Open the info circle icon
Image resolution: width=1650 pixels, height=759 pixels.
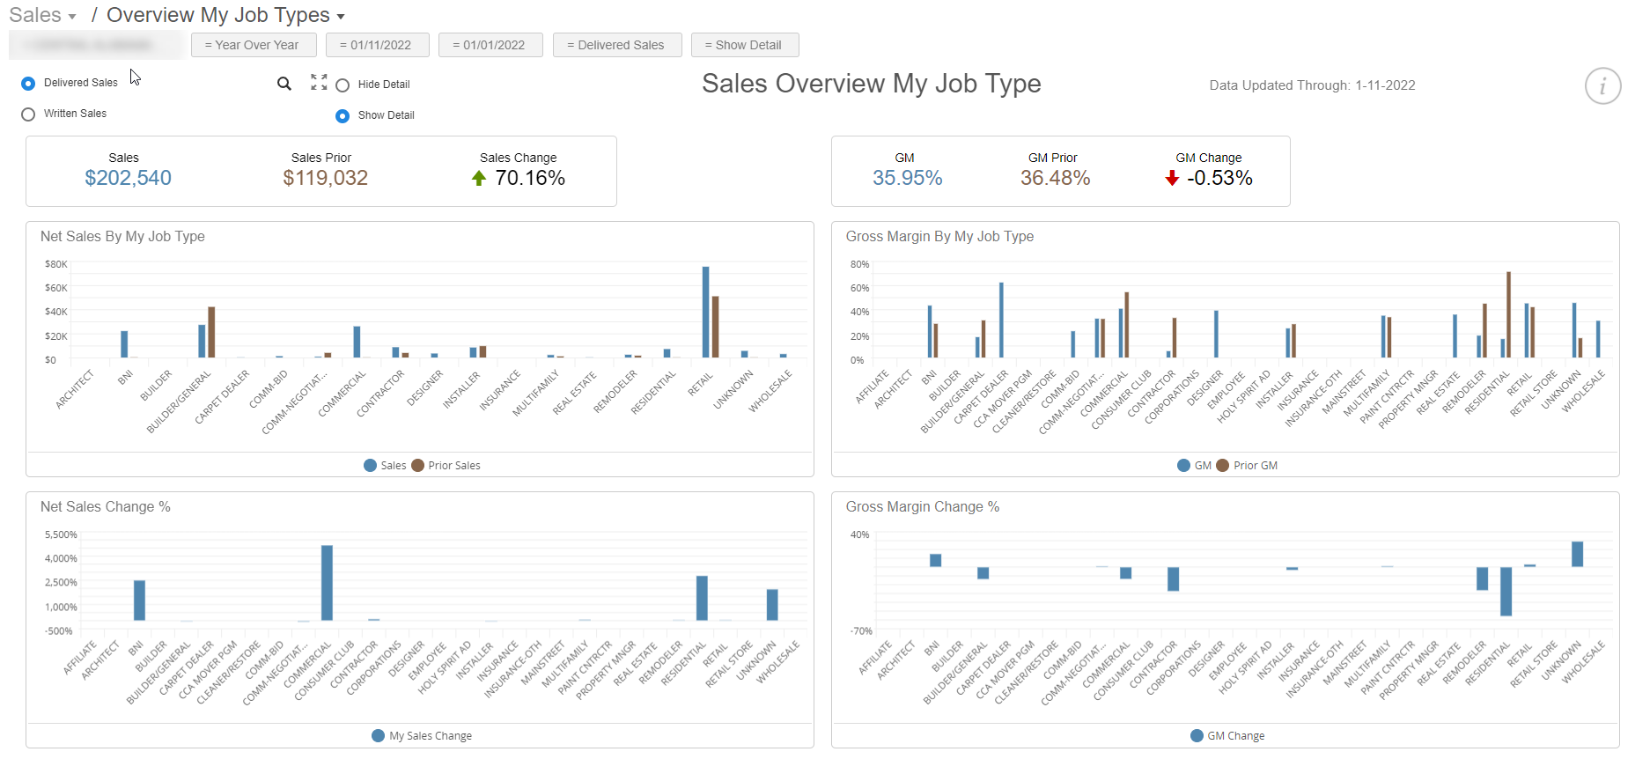click(x=1602, y=86)
